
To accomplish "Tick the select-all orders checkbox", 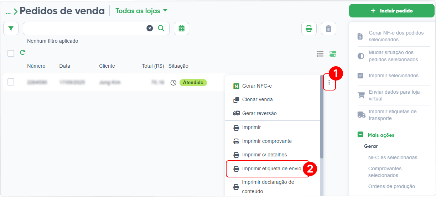I will (x=11, y=53).
